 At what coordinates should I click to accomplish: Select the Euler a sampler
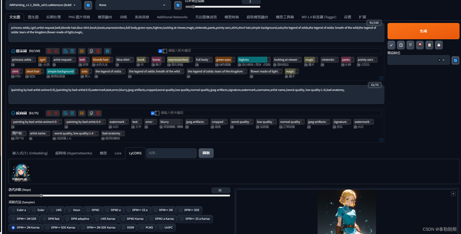pos(19,210)
